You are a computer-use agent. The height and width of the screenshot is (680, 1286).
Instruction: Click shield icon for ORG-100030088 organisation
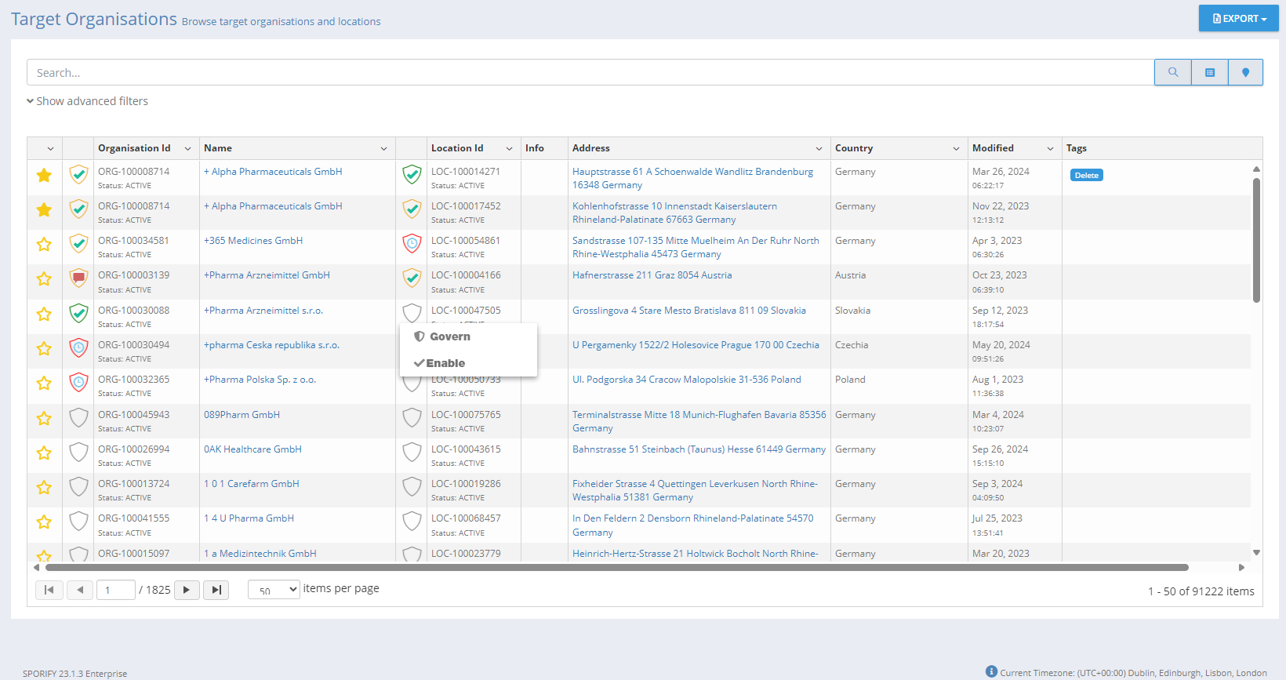click(78, 314)
